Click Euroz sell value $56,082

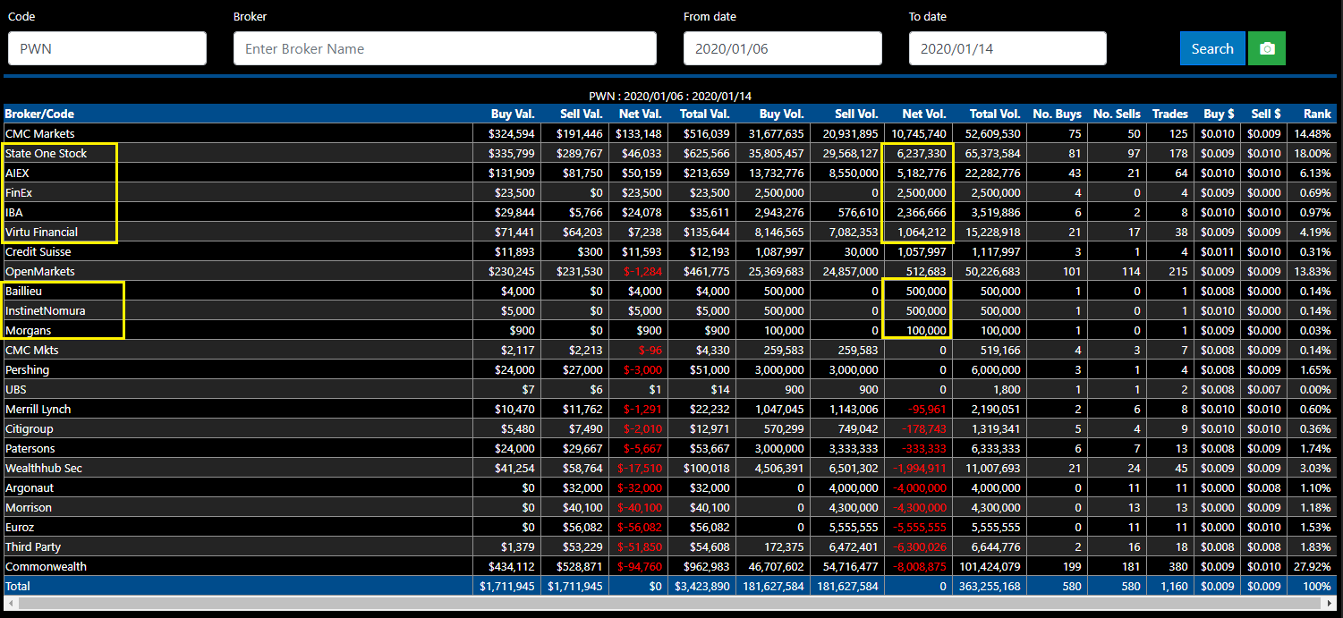pyautogui.click(x=583, y=527)
